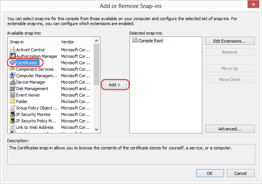262x184 pixels.
Task: Pick the Disk Management icon
Action: [x=12, y=89]
